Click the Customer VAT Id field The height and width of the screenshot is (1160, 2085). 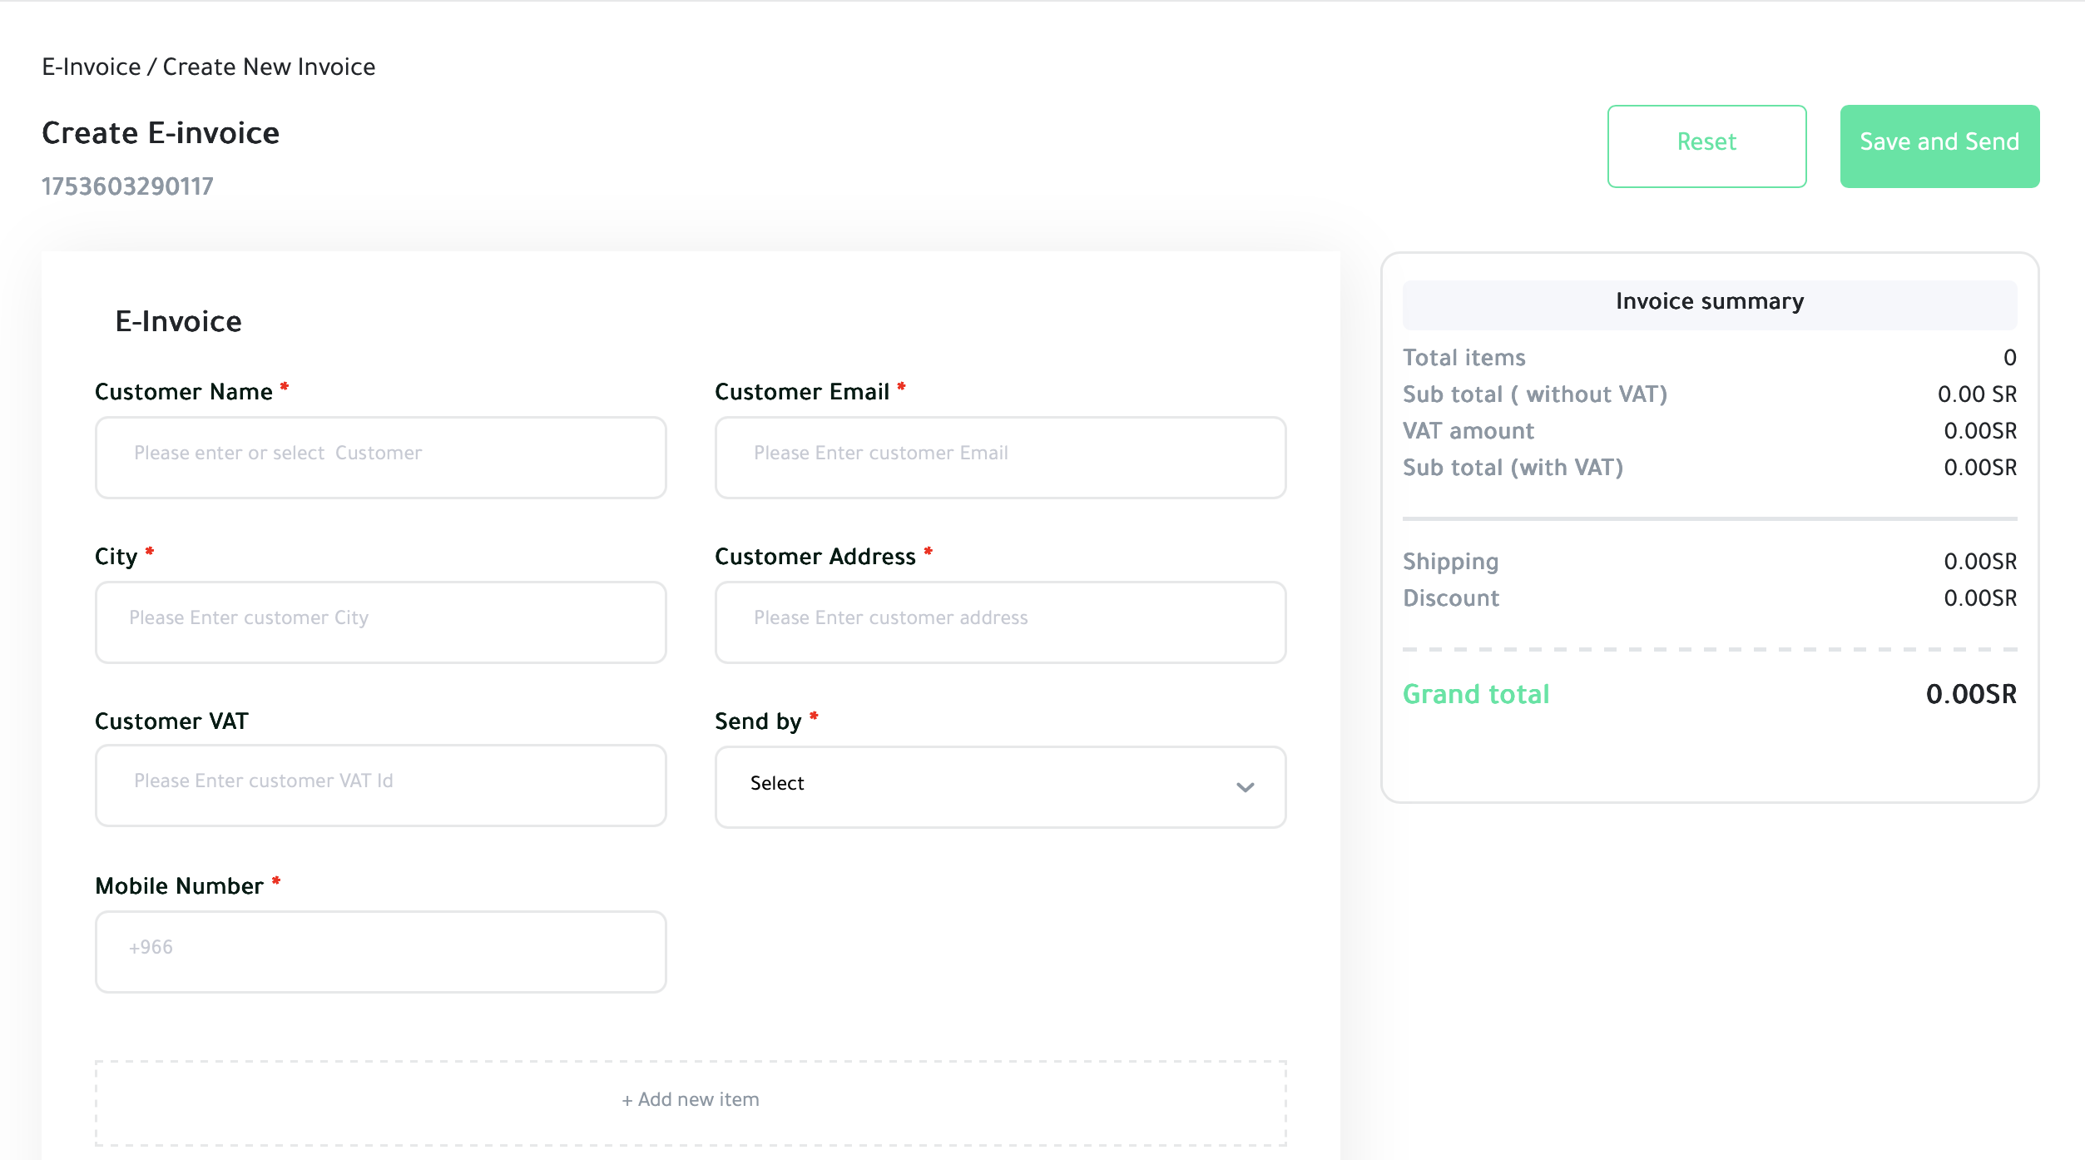click(380, 785)
